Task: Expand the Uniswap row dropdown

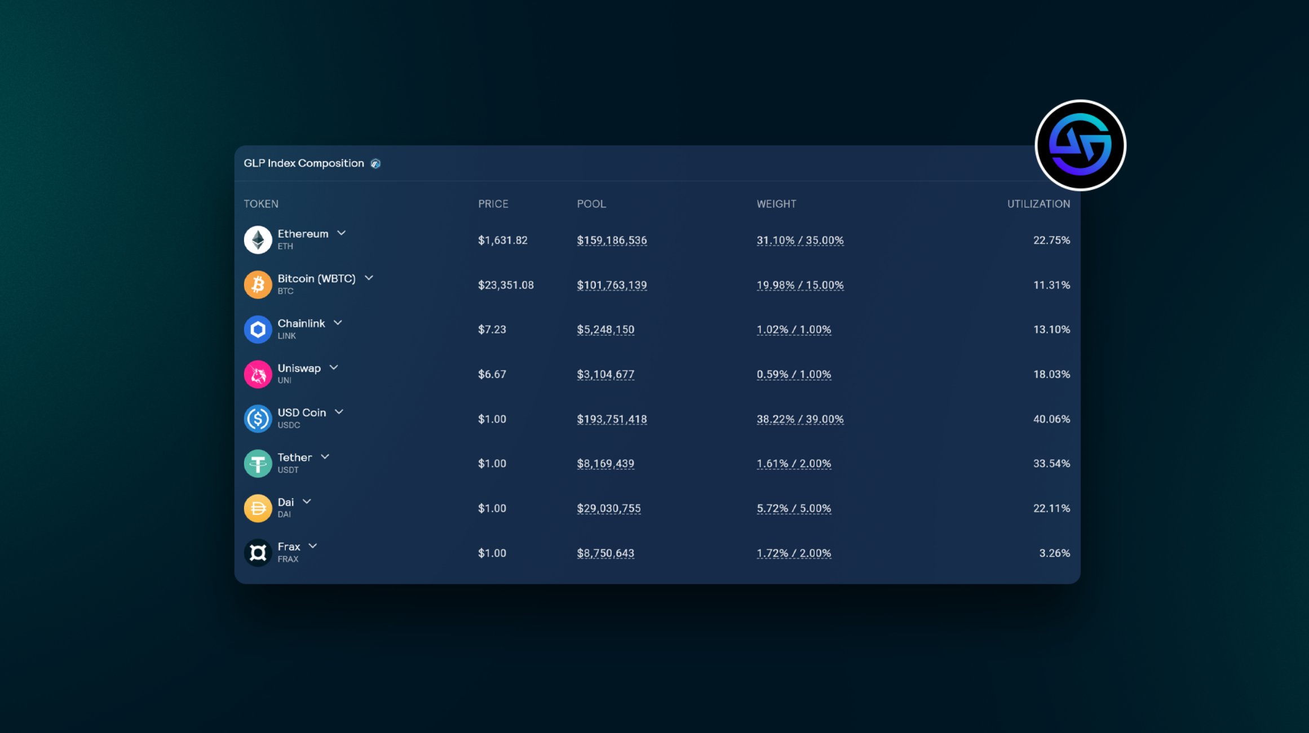Action: point(333,367)
